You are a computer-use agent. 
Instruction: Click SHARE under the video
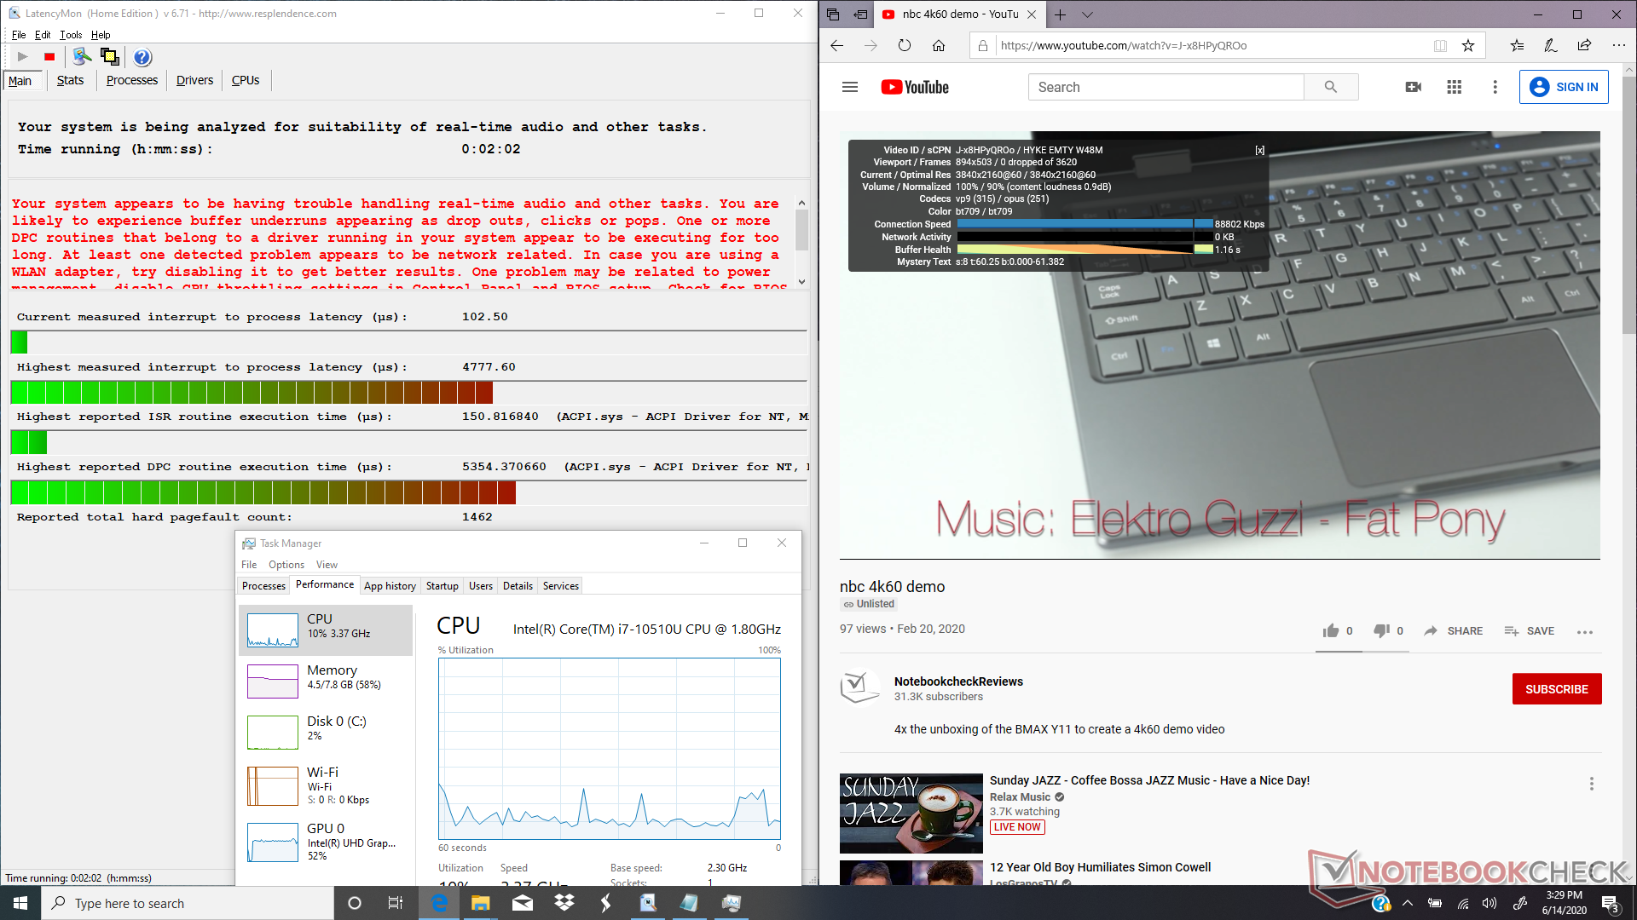tap(1454, 631)
